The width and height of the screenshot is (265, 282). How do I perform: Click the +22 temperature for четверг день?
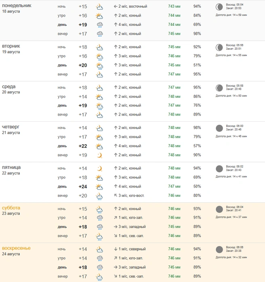coord(83,146)
